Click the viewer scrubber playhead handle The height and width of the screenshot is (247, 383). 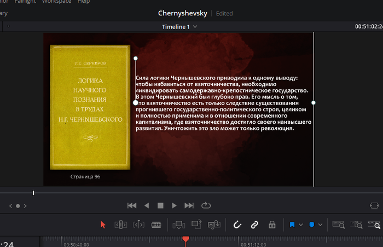click(x=33, y=193)
